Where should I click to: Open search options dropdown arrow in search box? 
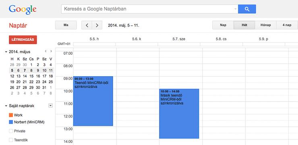[x=236, y=9]
